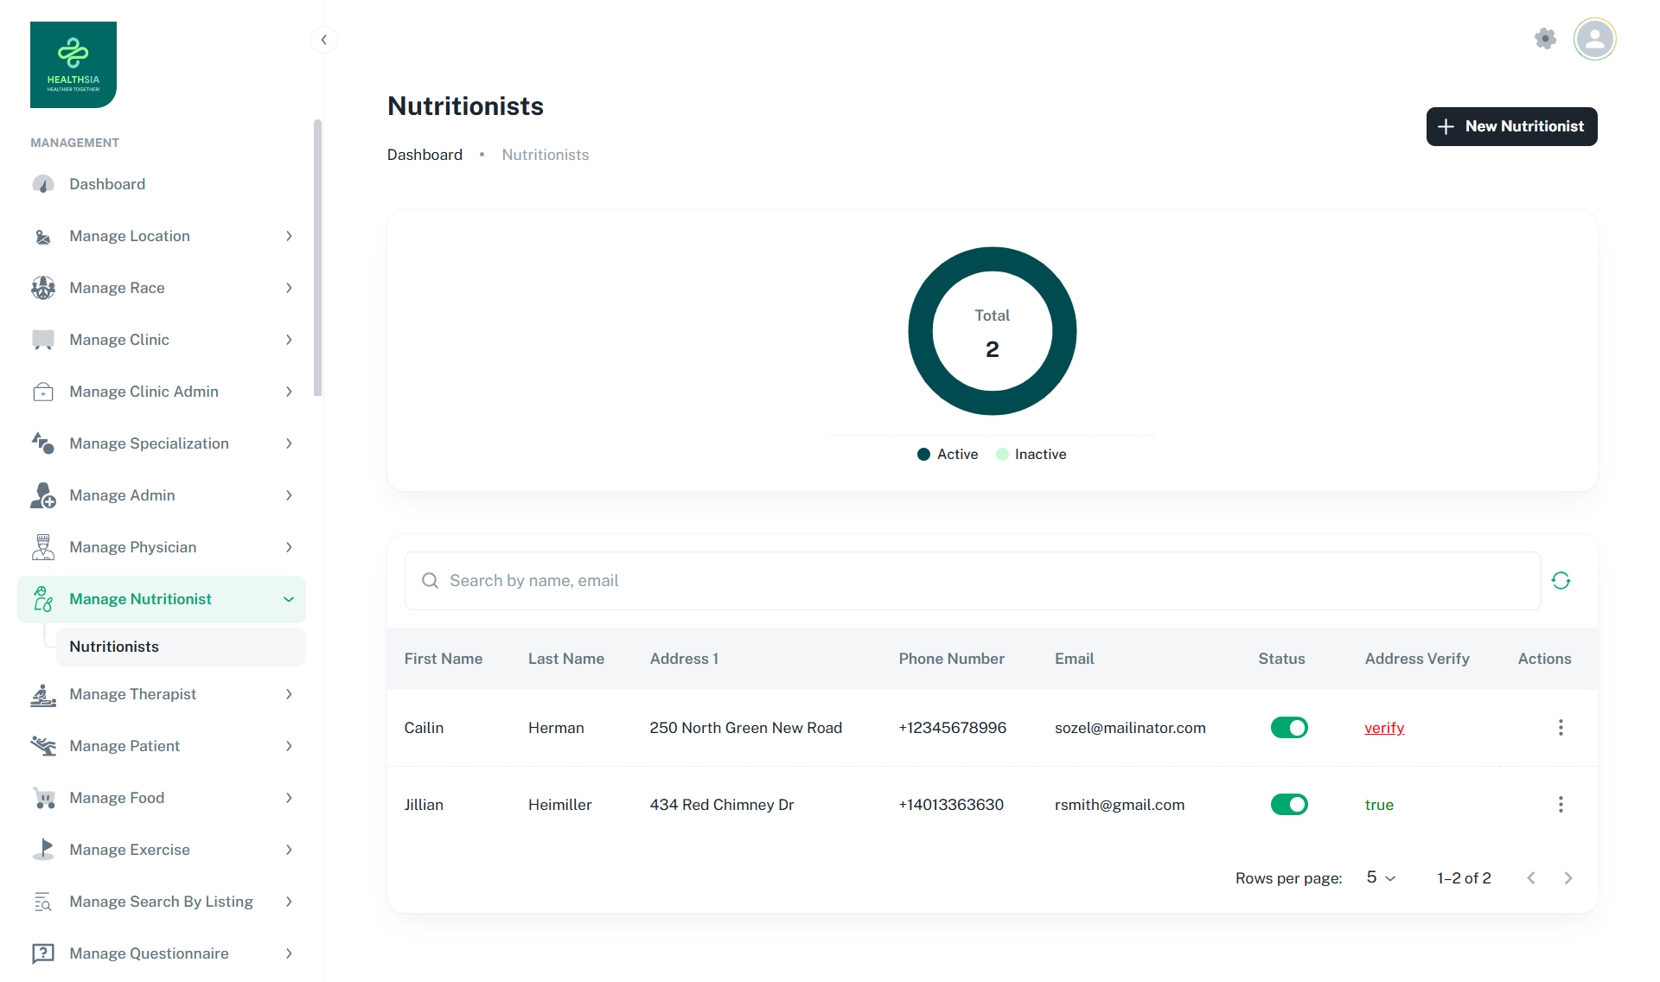Open actions menu for Jillian Heimiller
Image resolution: width=1660 pixels, height=982 pixels.
1561,805
